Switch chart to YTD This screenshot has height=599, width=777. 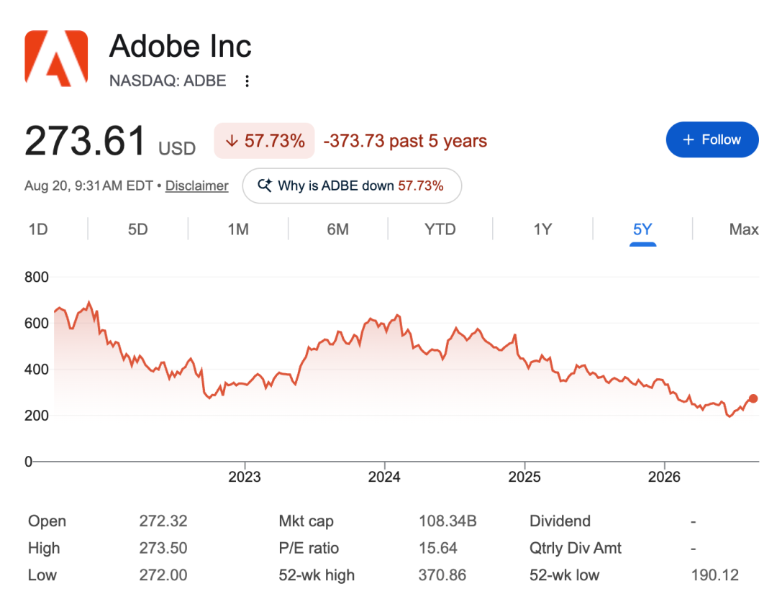(x=440, y=229)
